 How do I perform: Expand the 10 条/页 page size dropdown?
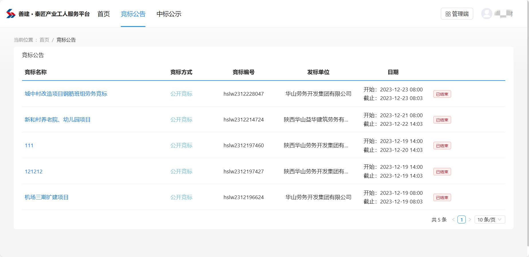pyautogui.click(x=489, y=220)
